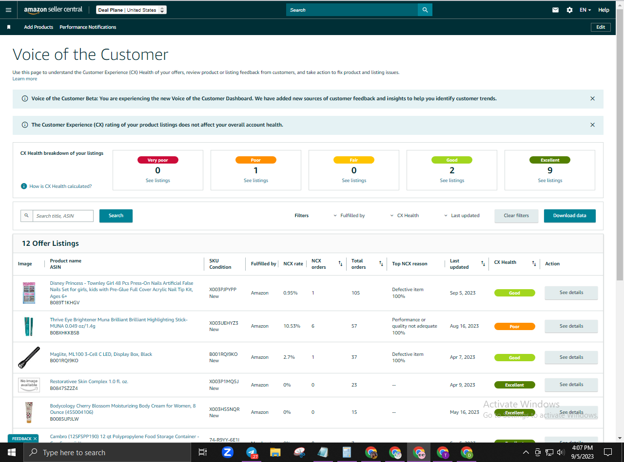Image resolution: width=624 pixels, height=462 pixels.
Task: Open the Deal Plane marketplace switcher
Action: click(131, 10)
